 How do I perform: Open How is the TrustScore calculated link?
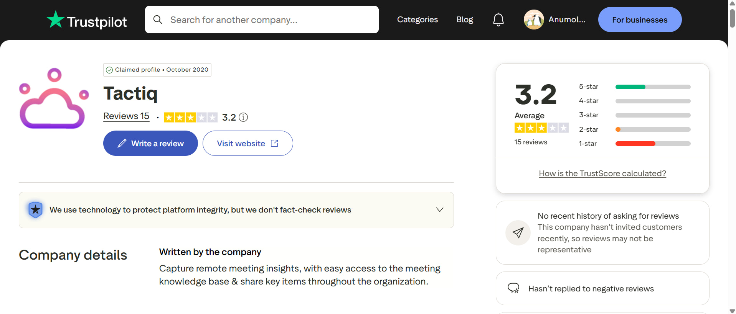(x=602, y=173)
